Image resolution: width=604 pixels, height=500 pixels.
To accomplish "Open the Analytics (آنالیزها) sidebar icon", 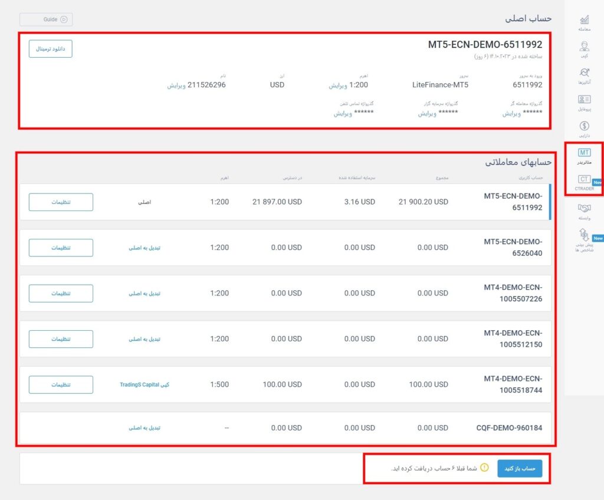I will coord(584,74).
